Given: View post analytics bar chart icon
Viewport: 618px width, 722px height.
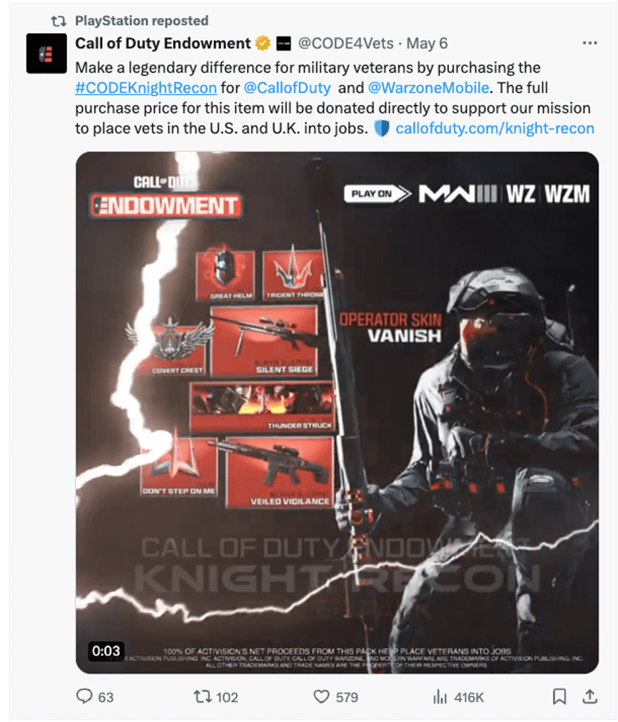Looking at the screenshot, I should click(x=440, y=697).
